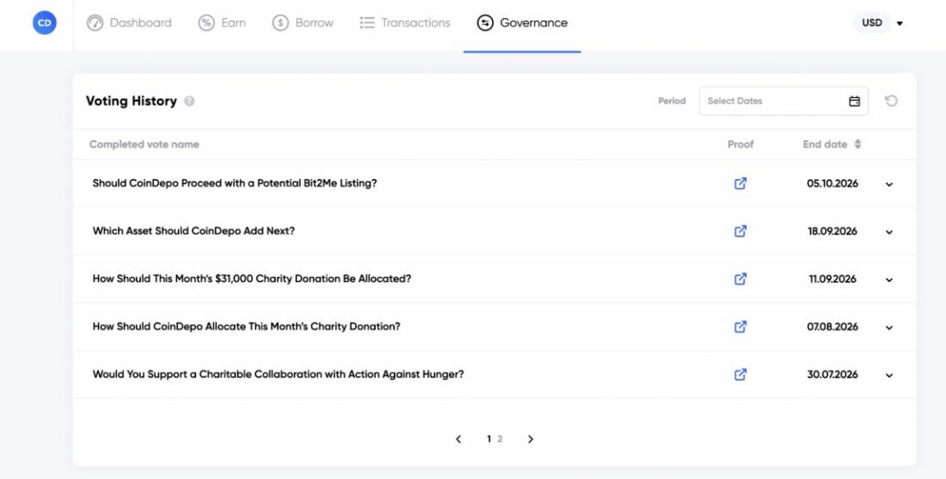Viewport: 946px width, 479px height.
Task: Go to previous page arrow
Action: pos(458,439)
